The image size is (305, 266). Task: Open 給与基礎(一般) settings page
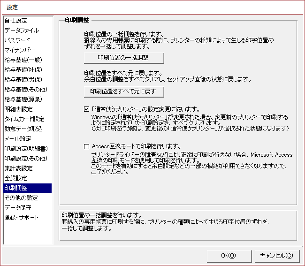point(23,60)
